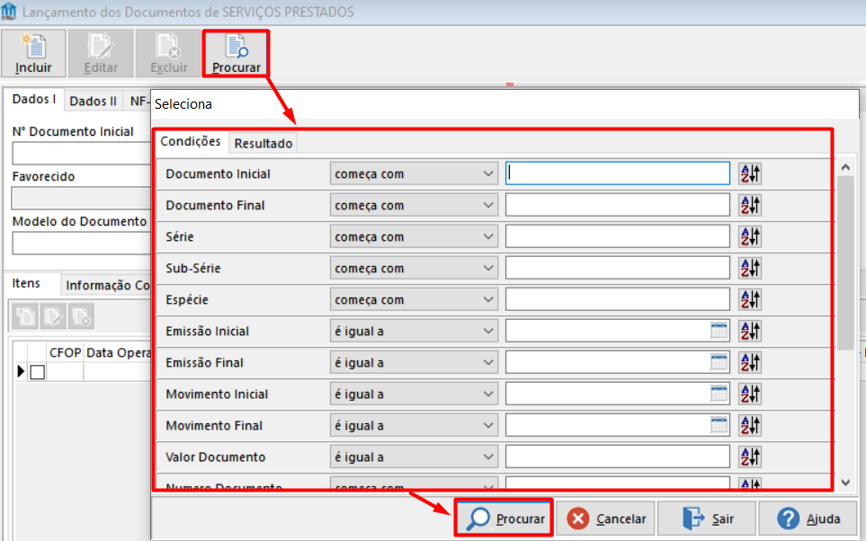Open Procurar in the top toolbar
The height and width of the screenshot is (541, 866).
[x=236, y=54]
